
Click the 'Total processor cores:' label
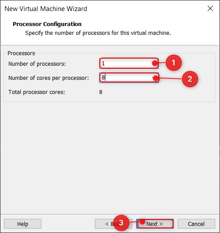pyautogui.click(x=37, y=92)
